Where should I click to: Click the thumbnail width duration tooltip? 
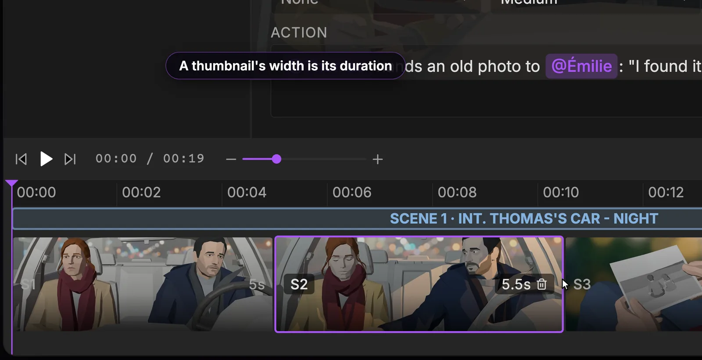click(x=285, y=66)
